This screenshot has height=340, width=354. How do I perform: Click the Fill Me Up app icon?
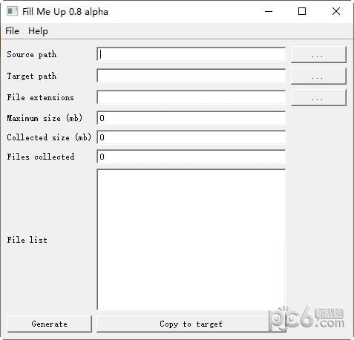tap(12, 11)
